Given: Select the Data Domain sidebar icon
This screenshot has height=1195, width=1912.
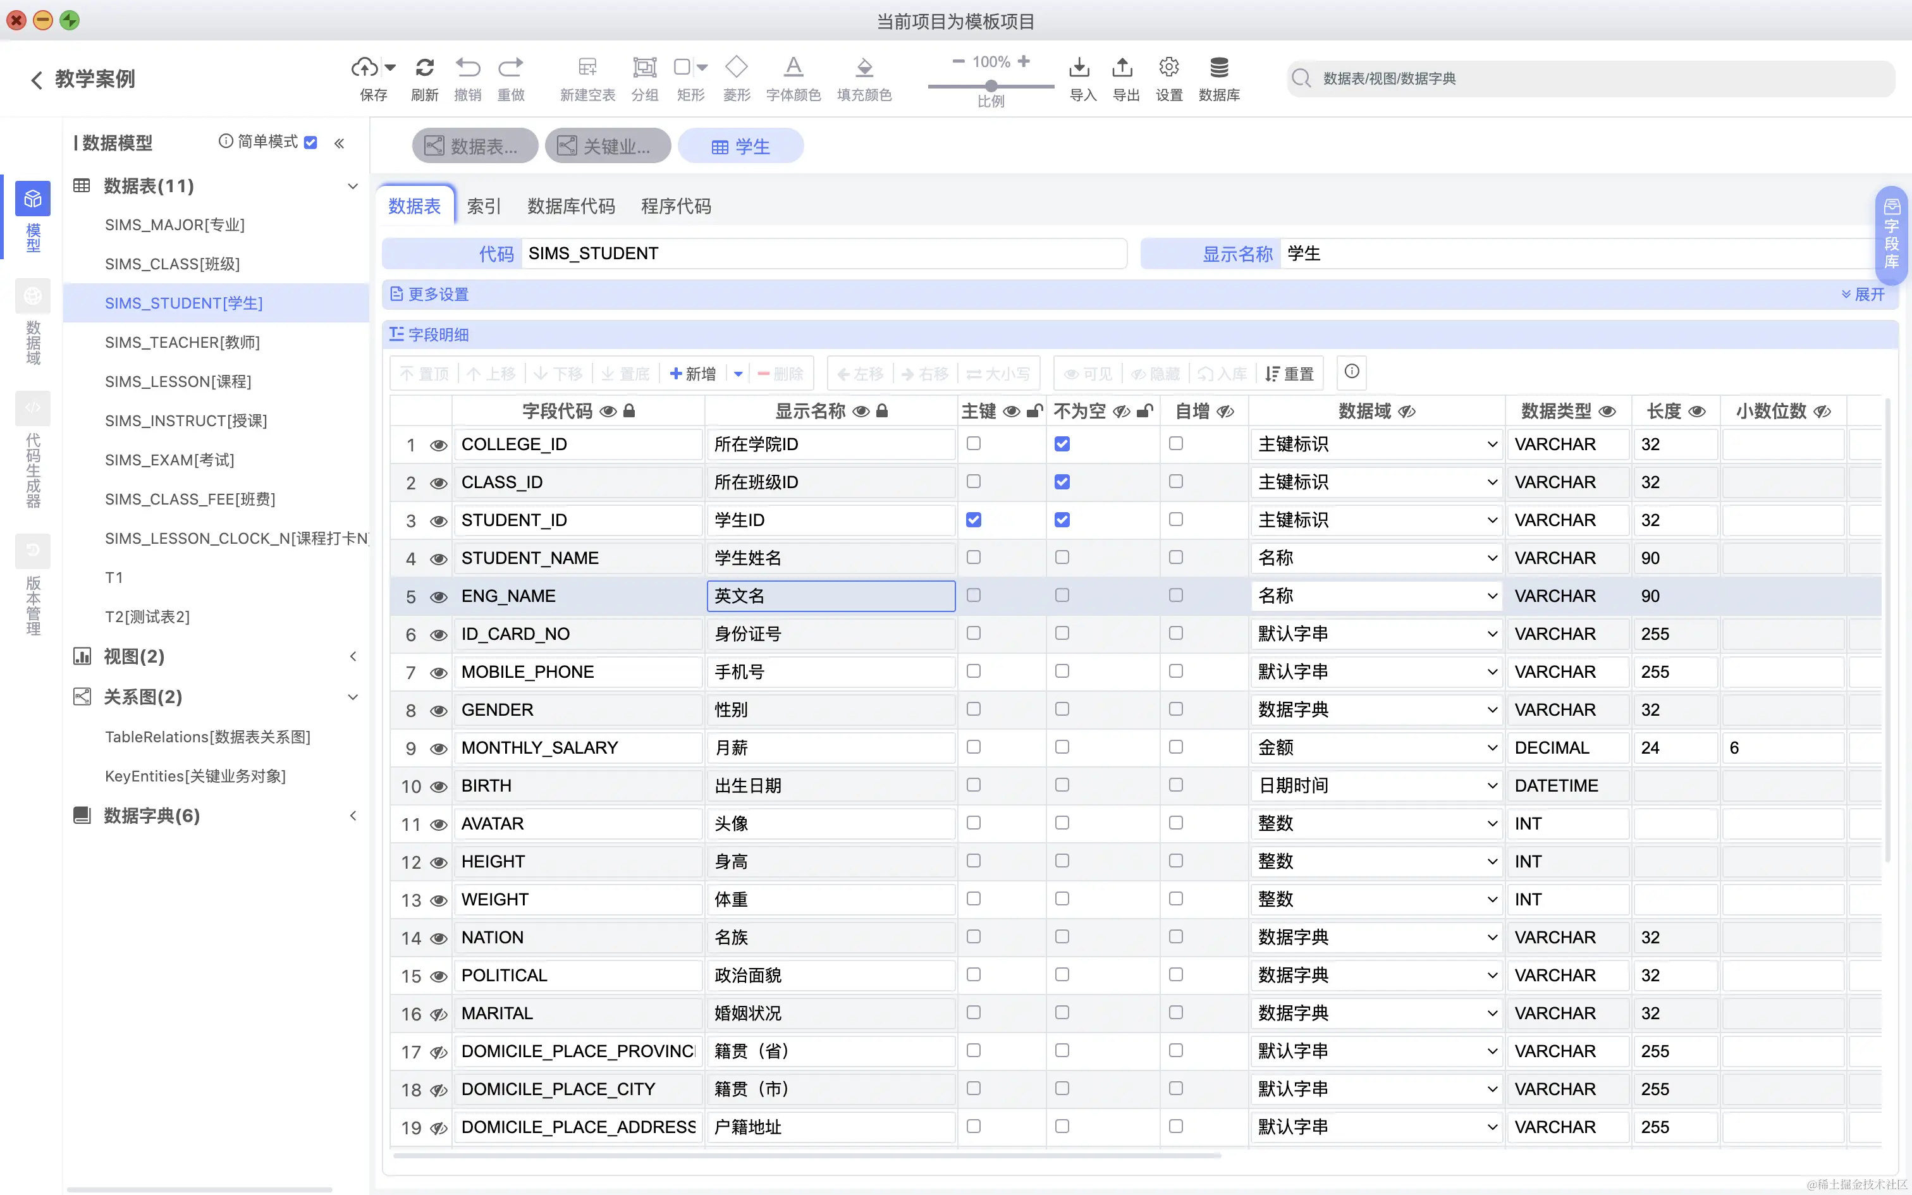Looking at the screenshot, I should [32, 297].
